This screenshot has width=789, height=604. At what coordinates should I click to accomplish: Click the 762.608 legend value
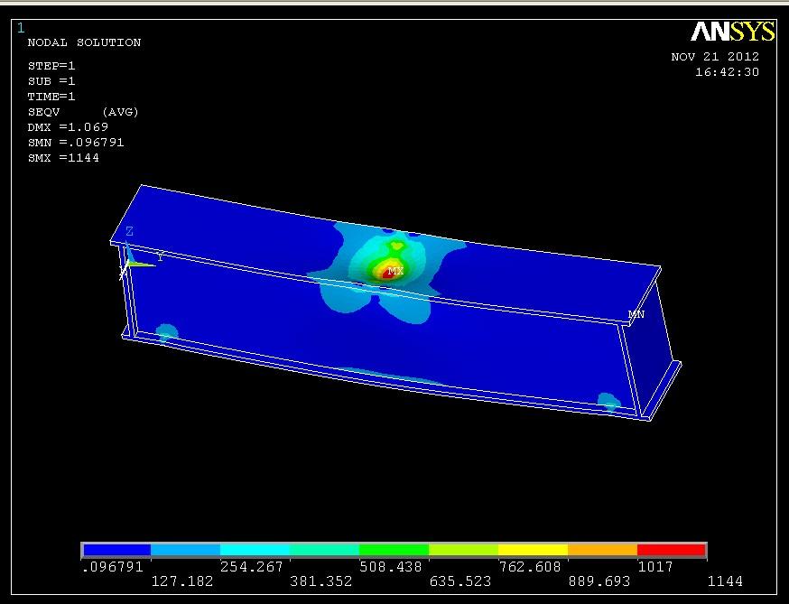(530, 567)
